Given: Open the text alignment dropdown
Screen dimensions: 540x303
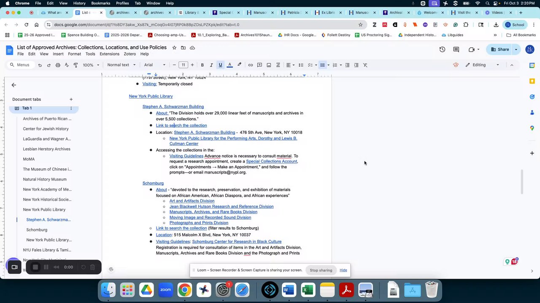Looking at the screenshot, I should coord(290,65).
